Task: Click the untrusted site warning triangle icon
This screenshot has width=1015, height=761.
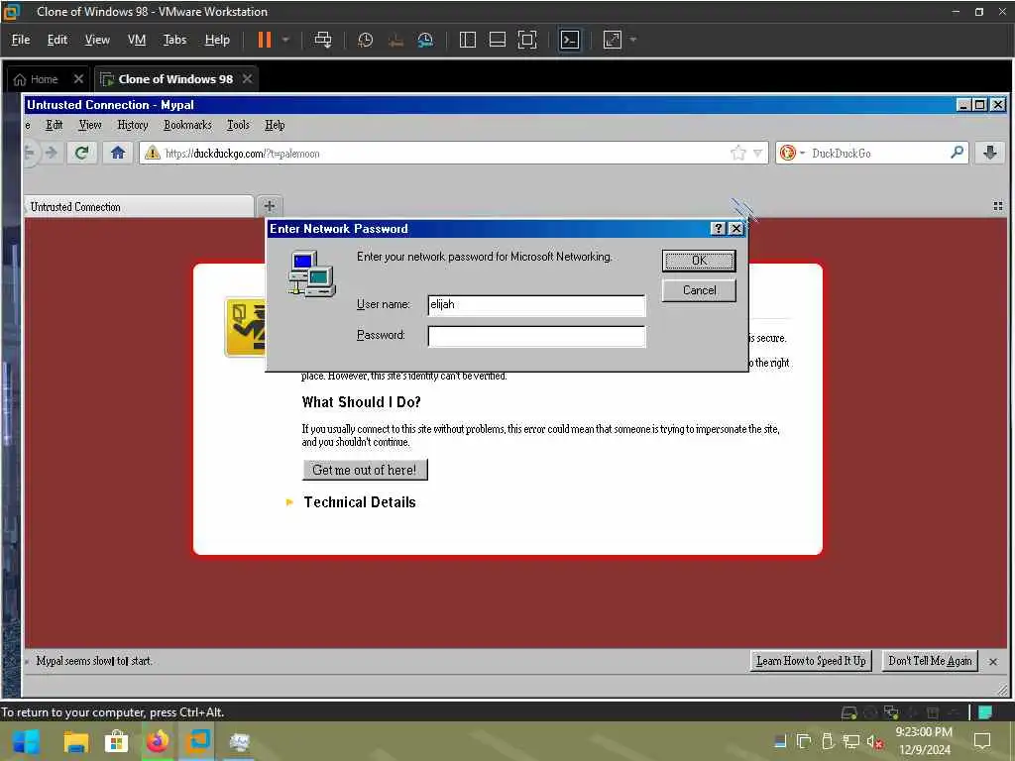Action: [152, 153]
